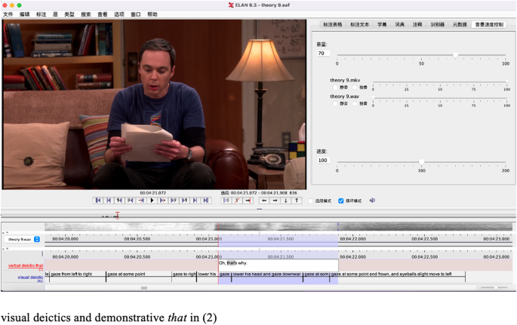Open 查看 (View) menu

[103, 14]
